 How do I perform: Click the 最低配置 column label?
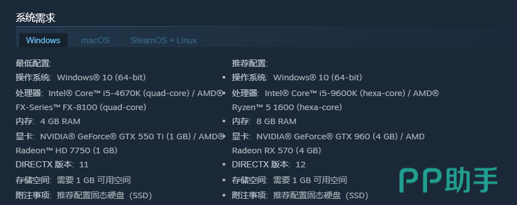(34, 63)
